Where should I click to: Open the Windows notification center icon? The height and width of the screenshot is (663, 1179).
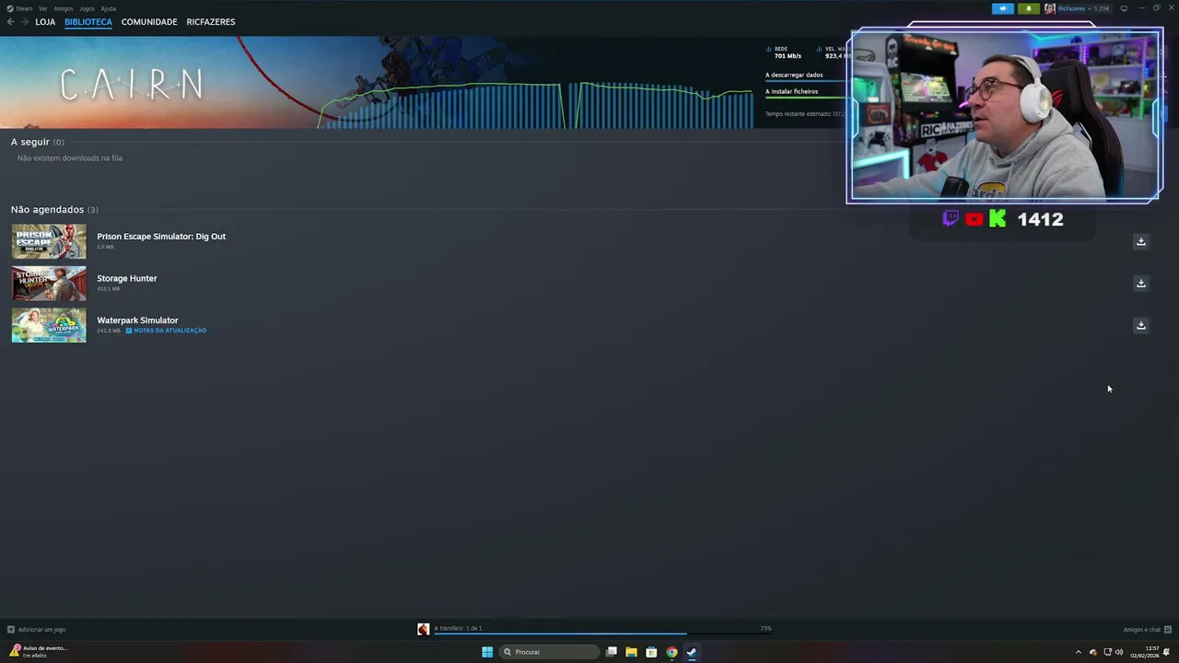click(x=1167, y=652)
